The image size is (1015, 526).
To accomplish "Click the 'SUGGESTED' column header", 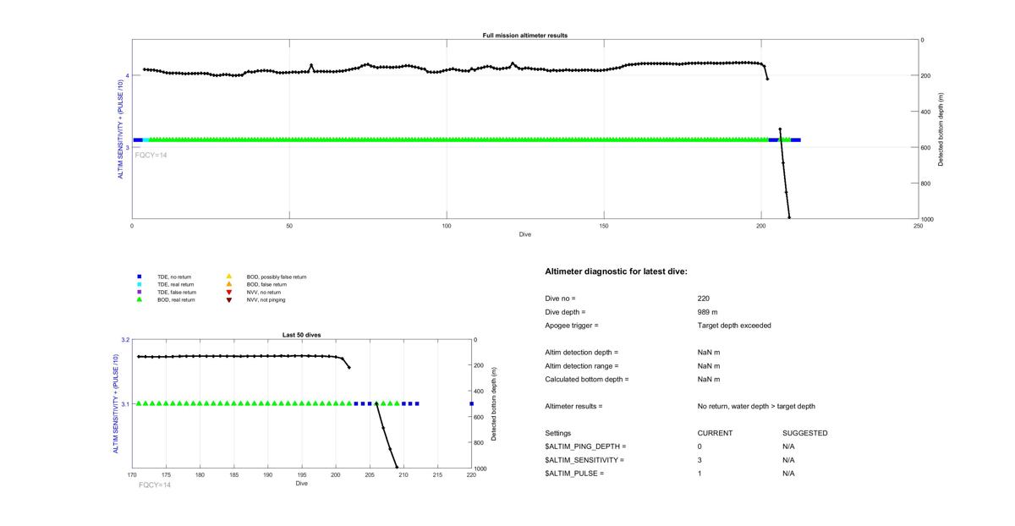I will click(x=805, y=433).
